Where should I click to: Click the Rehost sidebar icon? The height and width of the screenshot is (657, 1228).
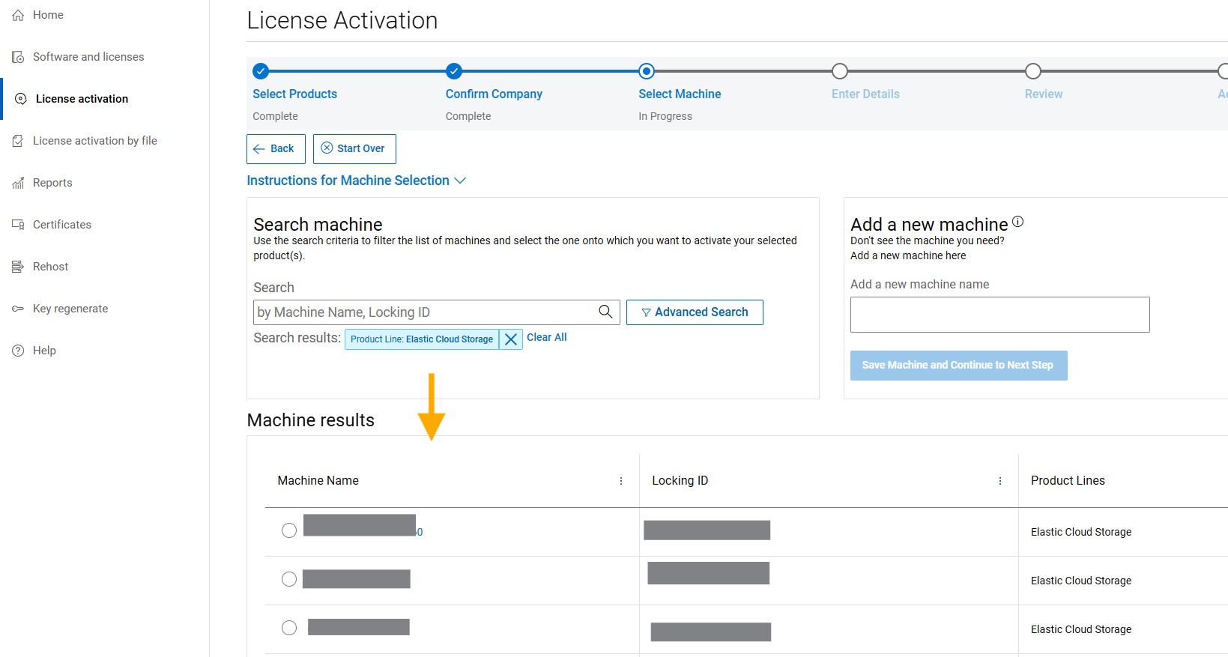click(18, 267)
